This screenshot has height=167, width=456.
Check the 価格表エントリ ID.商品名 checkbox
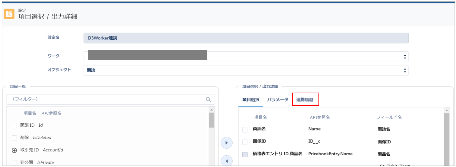245,155
